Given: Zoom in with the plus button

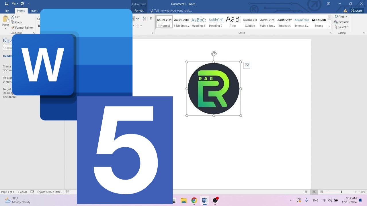Looking at the screenshot, I should (x=355, y=192).
